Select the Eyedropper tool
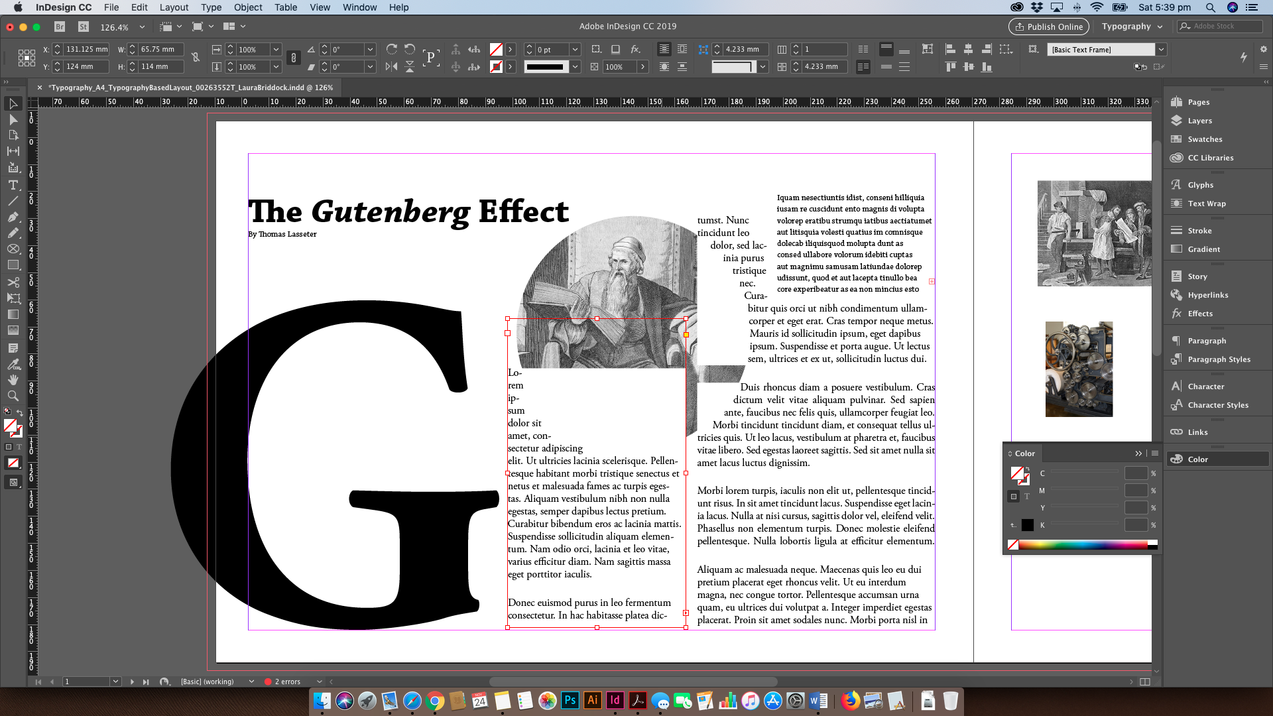The height and width of the screenshot is (716, 1273). pyautogui.click(x=13, y=364)
